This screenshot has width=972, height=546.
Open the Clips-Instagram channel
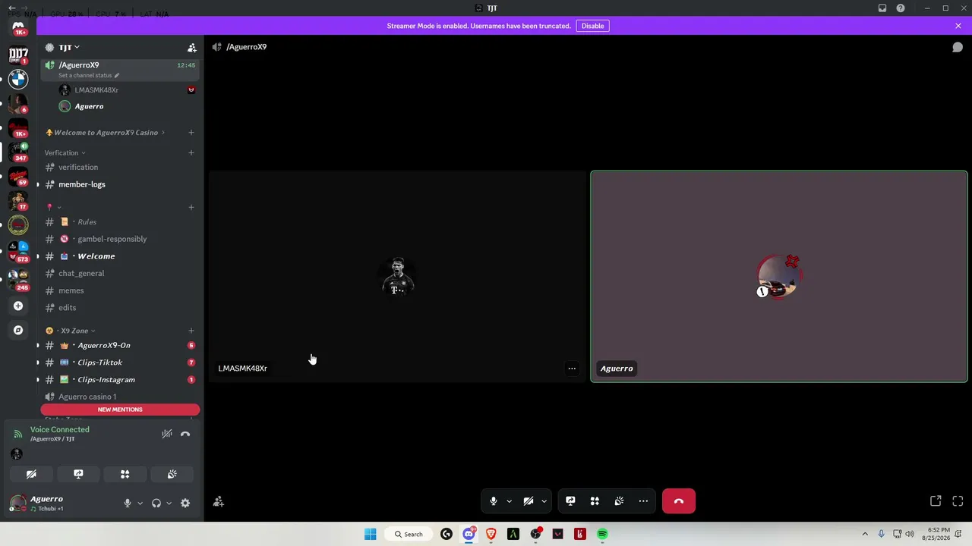[119, 380]
